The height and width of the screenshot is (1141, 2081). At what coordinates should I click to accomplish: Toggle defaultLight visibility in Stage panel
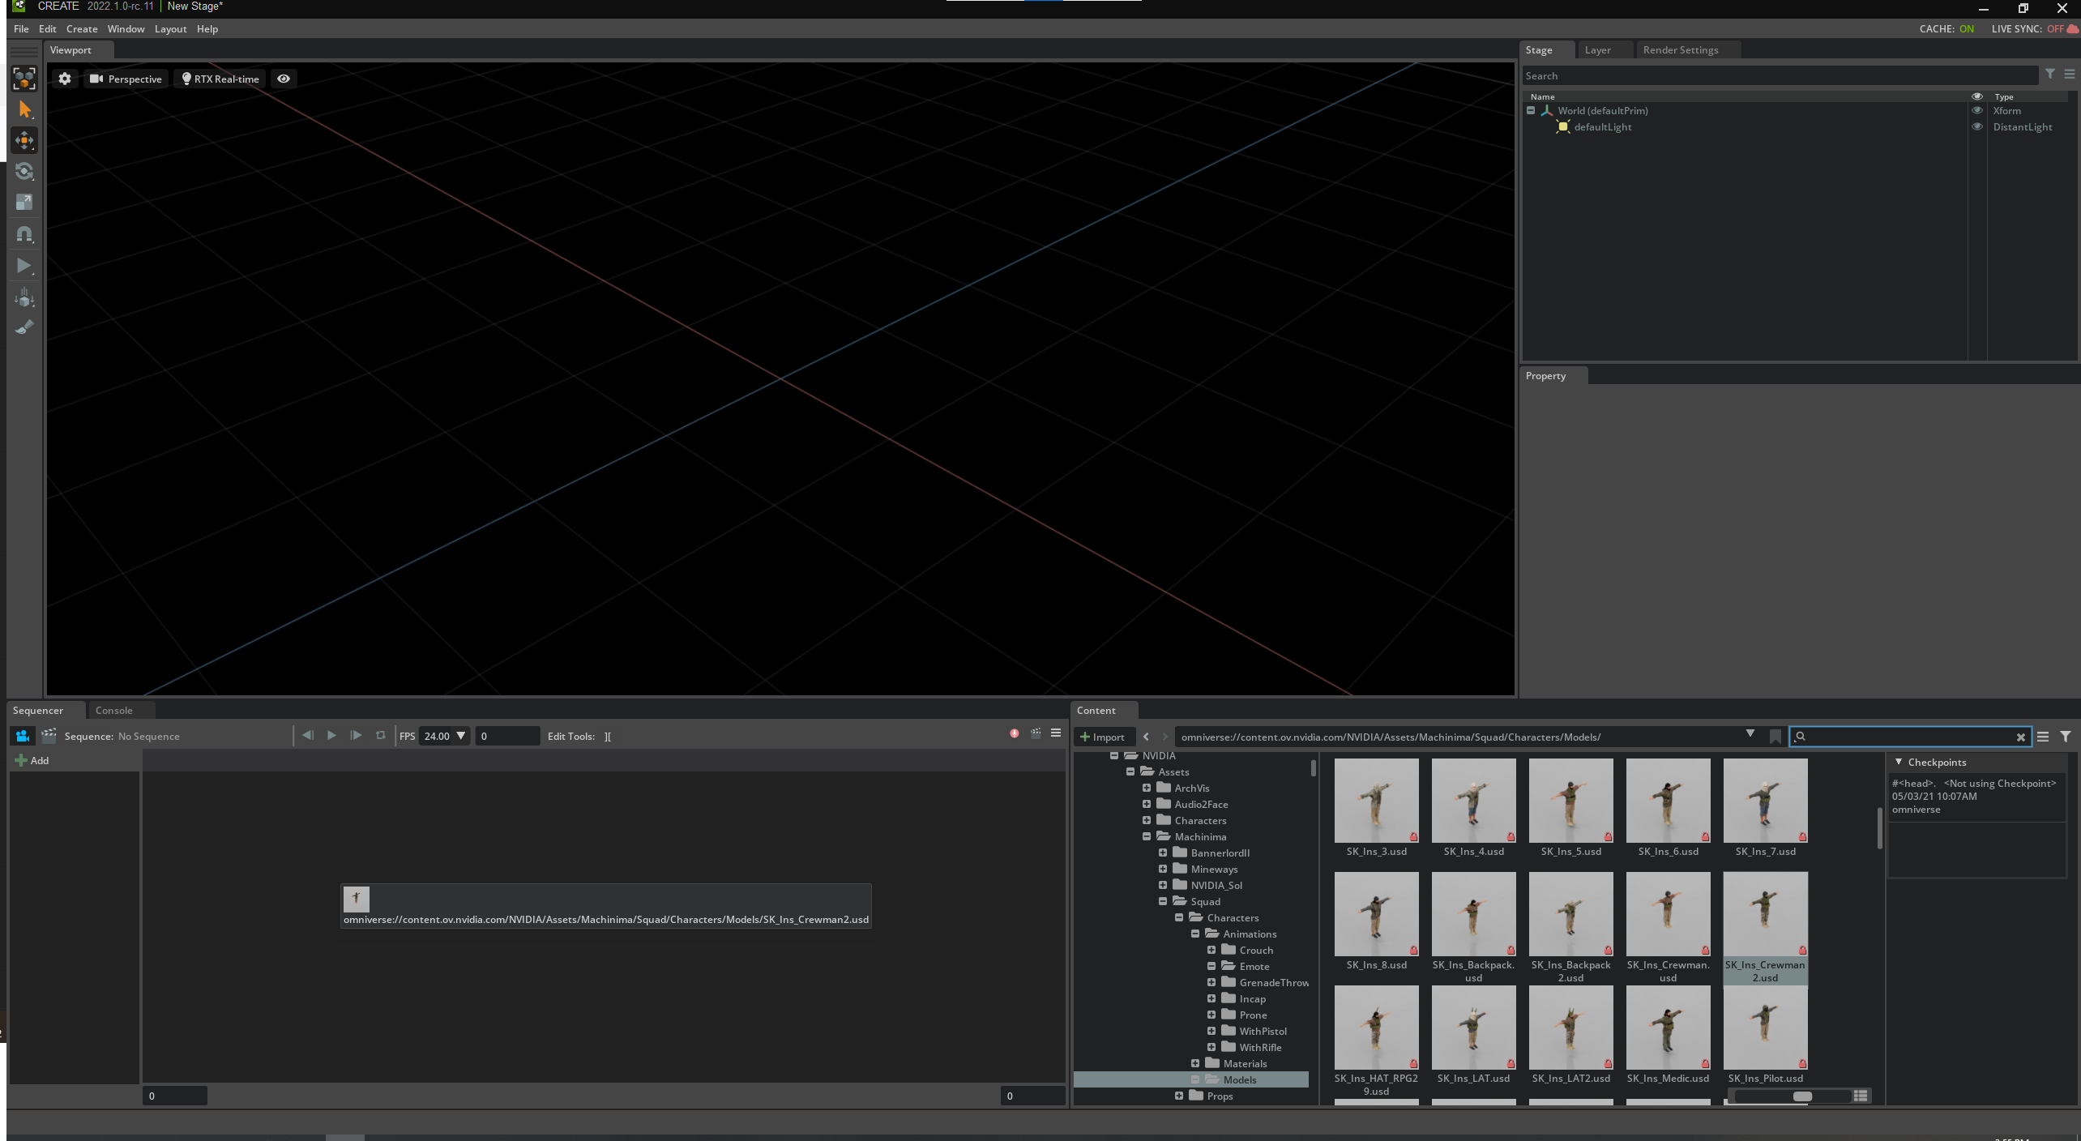point(1976,126)
